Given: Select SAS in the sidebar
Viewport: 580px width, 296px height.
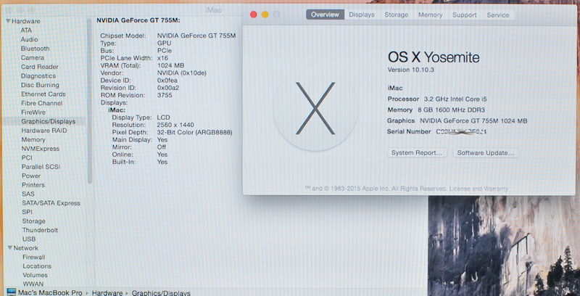Looking at the screenshot, I should click(28, 194).
